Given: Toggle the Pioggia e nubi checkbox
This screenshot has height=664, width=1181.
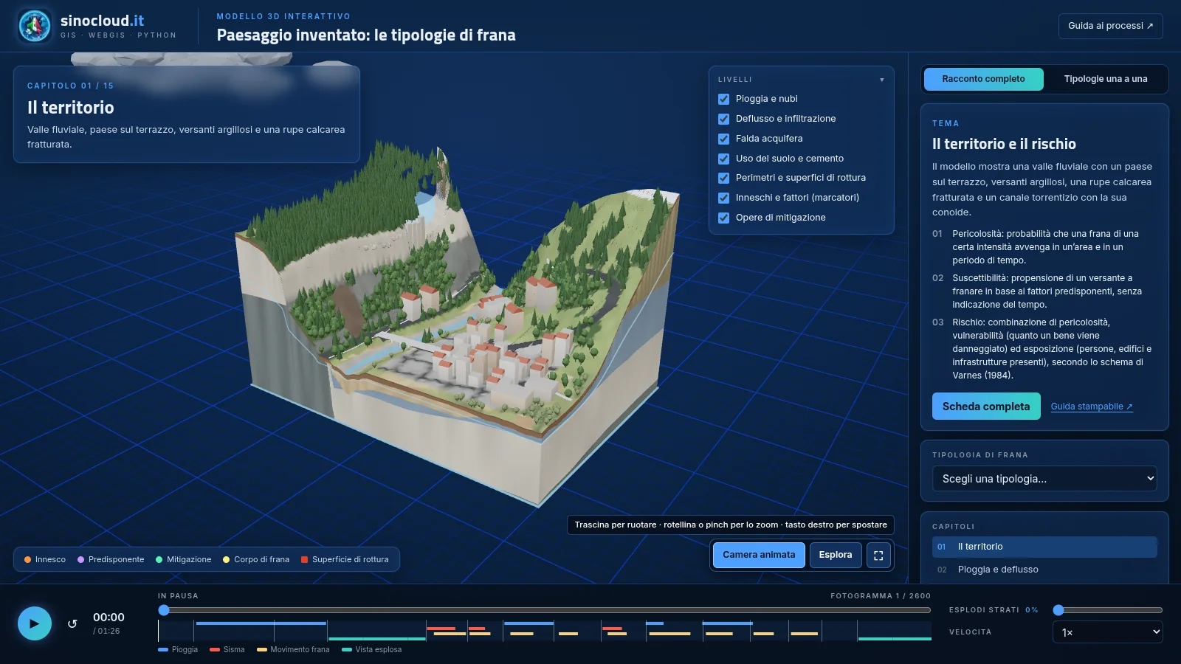Looking at the screenshot, I should pyautogui.click(x=723, y=99).
